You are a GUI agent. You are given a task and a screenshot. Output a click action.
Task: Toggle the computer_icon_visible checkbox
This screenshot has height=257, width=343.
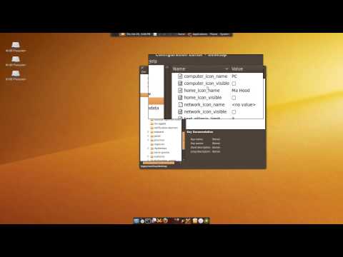click(x=234, y=84)
